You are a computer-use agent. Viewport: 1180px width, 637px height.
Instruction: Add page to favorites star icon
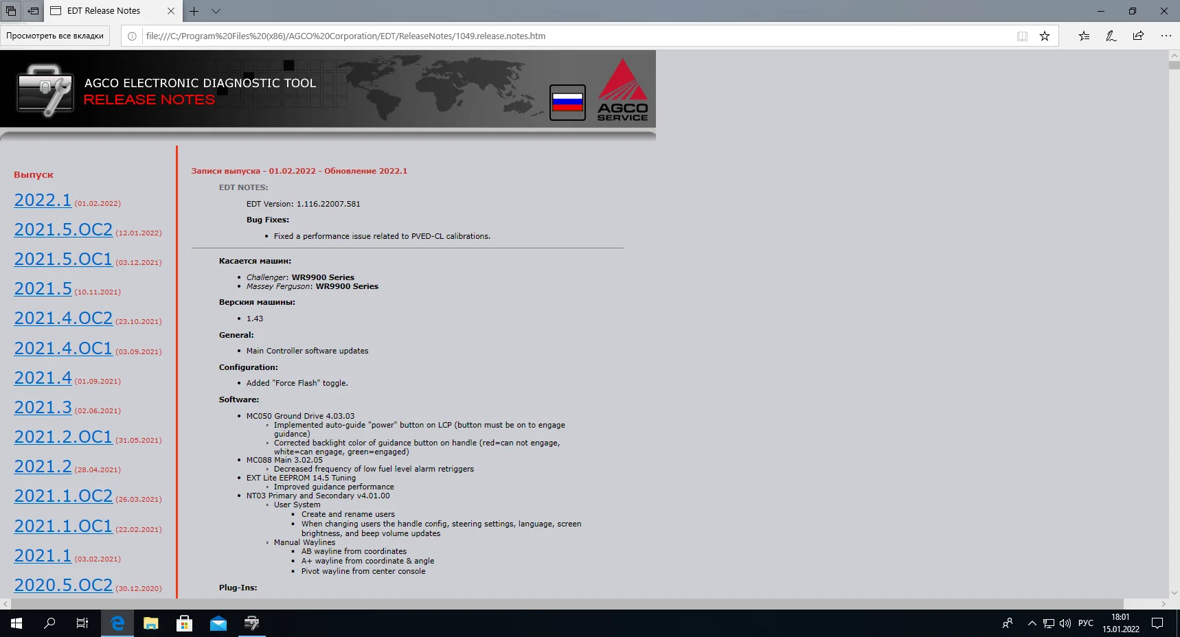(x=1044, y=36)
